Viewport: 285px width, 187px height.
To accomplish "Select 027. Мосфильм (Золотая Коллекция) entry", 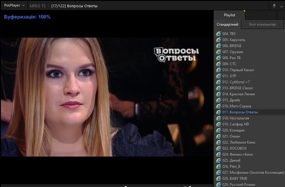I will (x=253, y=172).
